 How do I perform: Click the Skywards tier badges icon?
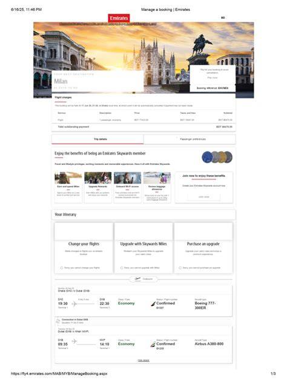click(217, 157)
